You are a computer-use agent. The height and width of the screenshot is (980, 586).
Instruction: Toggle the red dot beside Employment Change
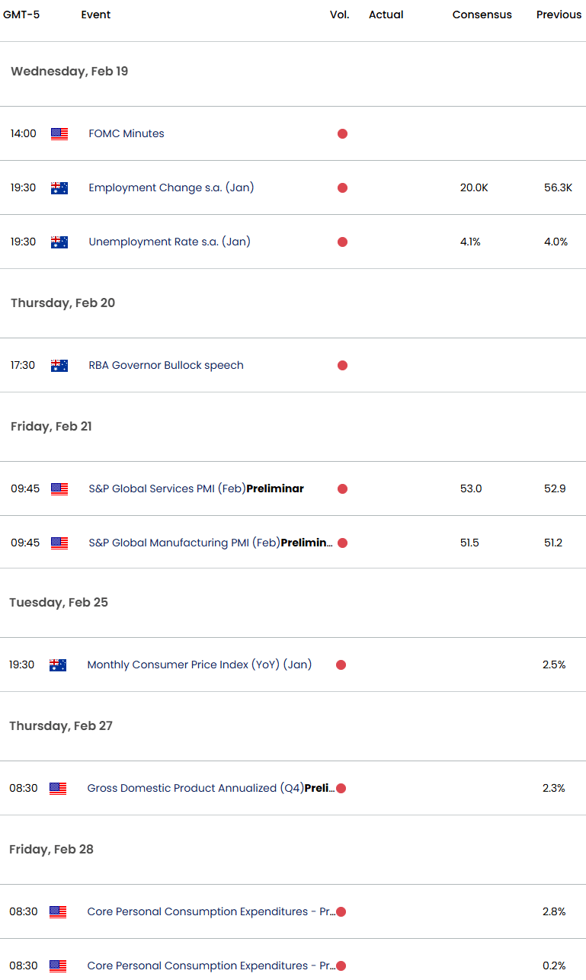click(x=342, y=187)
